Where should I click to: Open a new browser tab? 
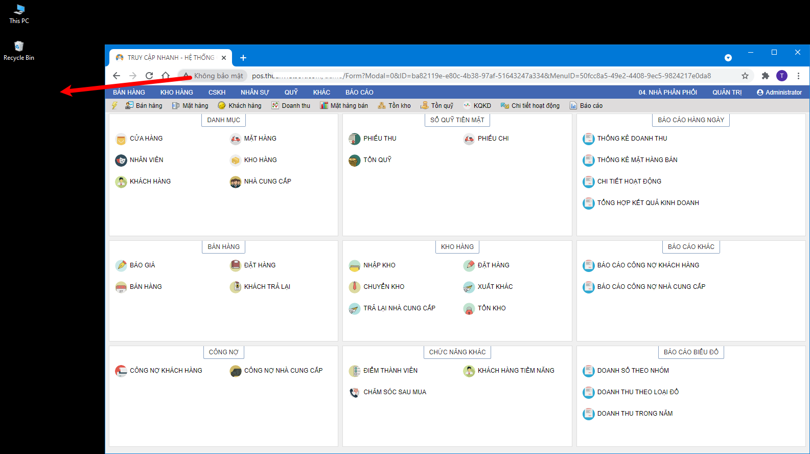(x=243, y=58)
